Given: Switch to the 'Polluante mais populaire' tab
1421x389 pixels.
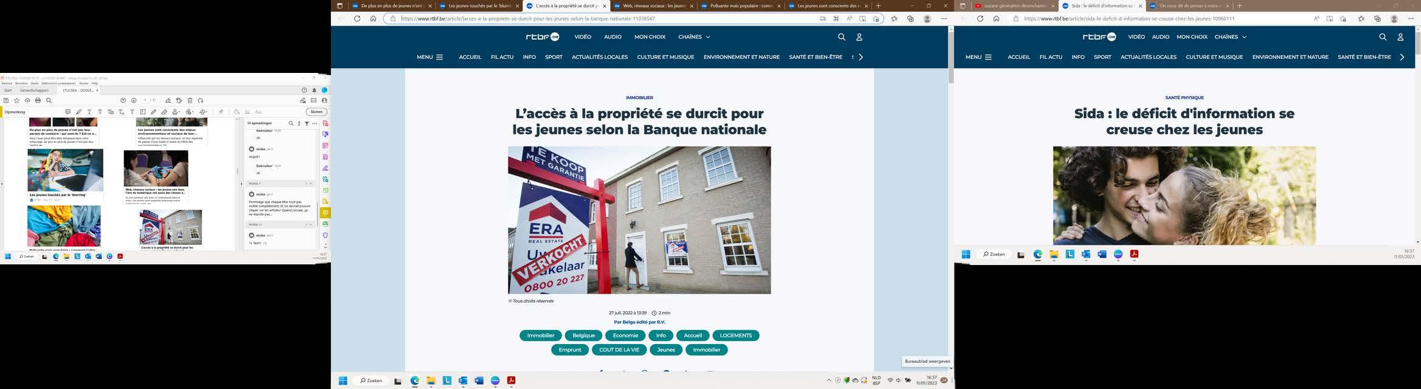Looking at the screenshot, I should coord(741,6).
